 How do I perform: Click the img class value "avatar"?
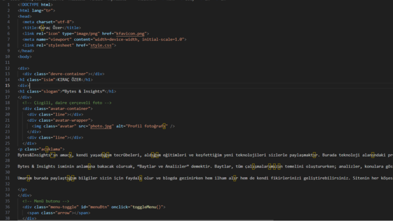pos(67,126)
